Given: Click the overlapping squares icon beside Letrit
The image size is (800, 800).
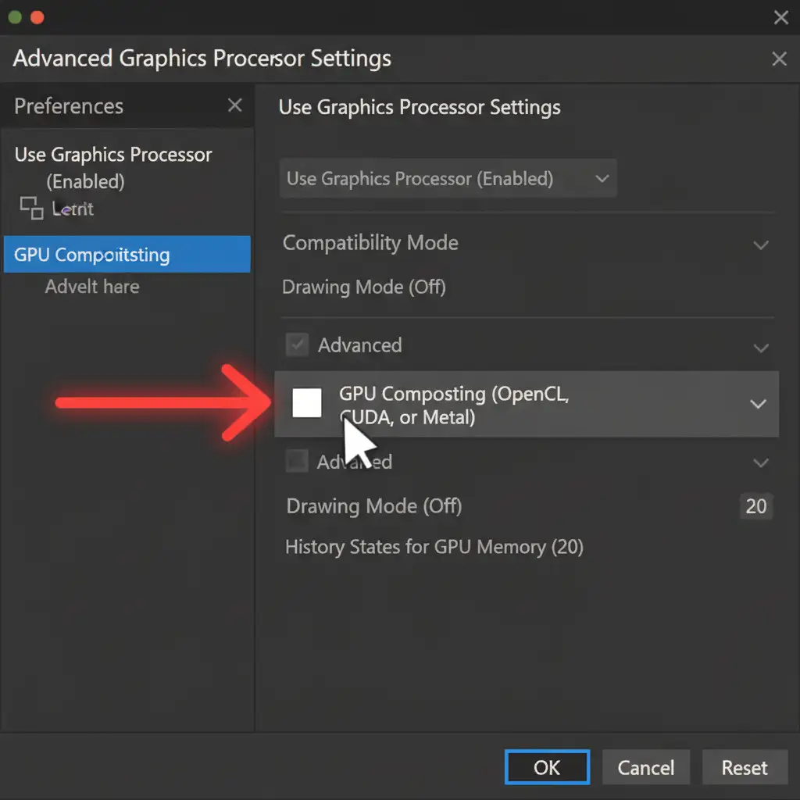Looking at the screenshot, I should 31,208.
